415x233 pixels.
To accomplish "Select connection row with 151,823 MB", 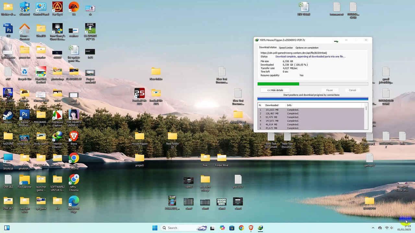I will coord(311,110).
